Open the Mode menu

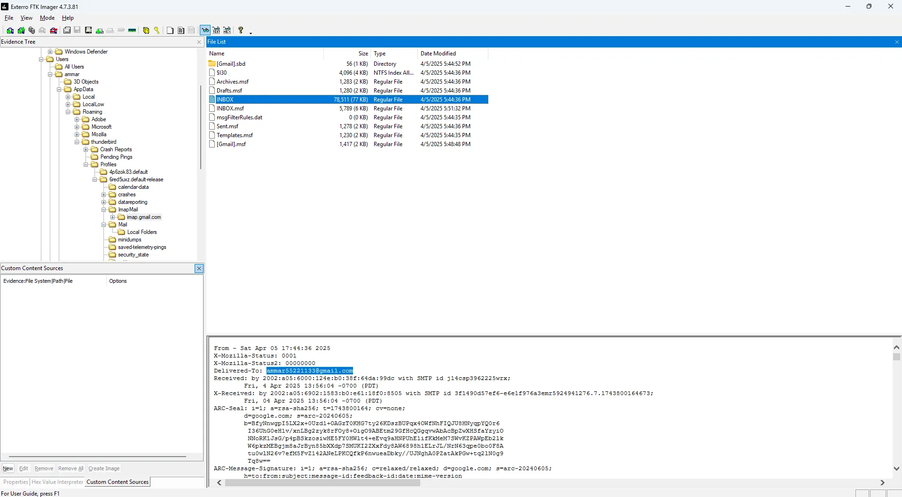(47, 18)
